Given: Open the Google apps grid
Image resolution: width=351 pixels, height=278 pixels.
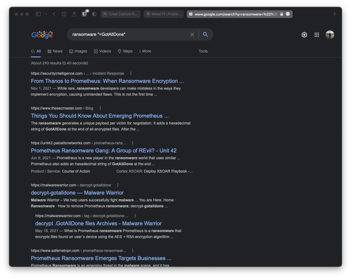Looking at the screenshot, I should (x=317, y=35).
